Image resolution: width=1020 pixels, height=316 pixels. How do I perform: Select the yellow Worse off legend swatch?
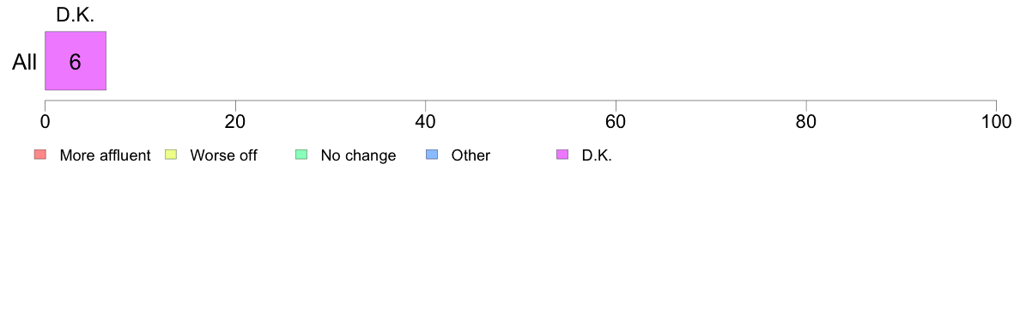pyautogui.click(x=171, y=155)
